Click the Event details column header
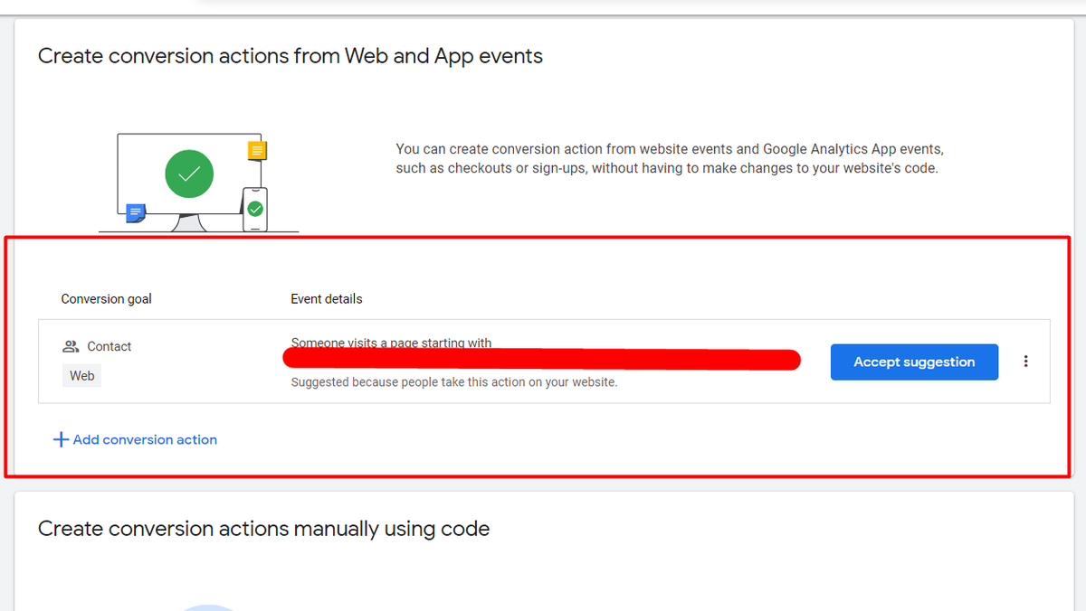Image resolution: width=1086 pixels, height=611 pixels. coord(326,299)
